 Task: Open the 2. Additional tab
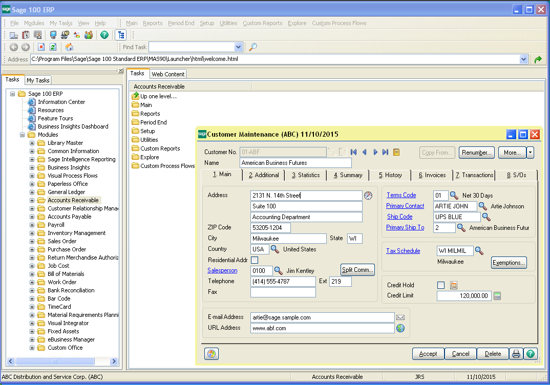(264, 175)
